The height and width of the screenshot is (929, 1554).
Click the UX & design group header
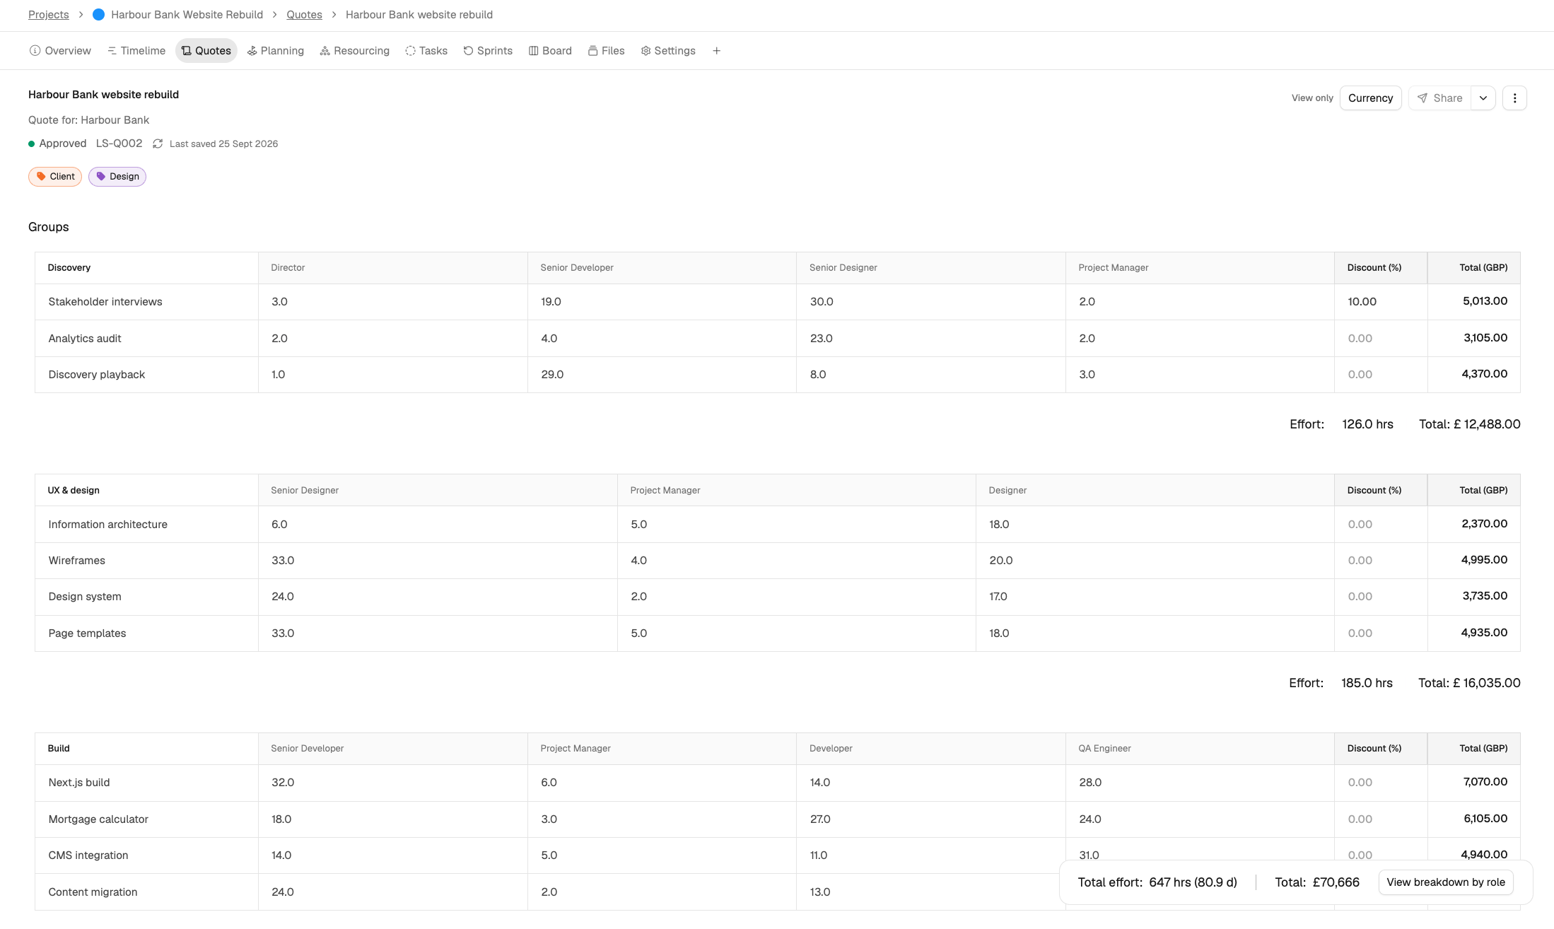(74, 491)
